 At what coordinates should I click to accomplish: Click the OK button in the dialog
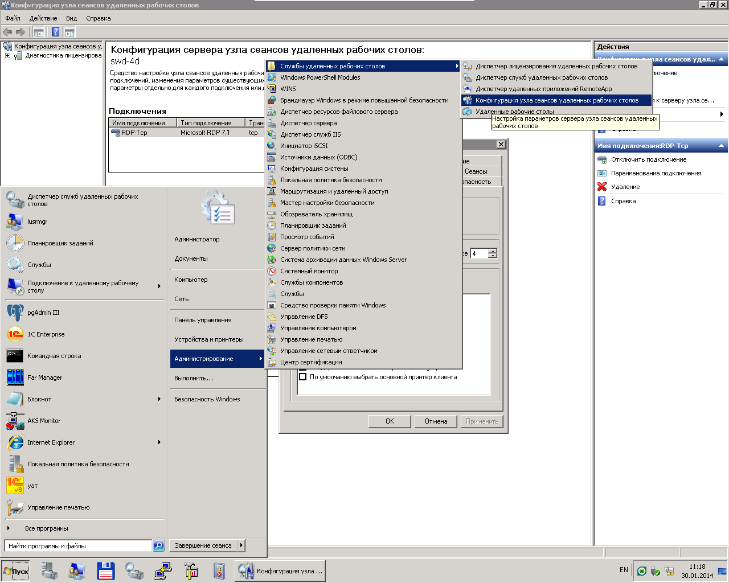click(390, 421)
